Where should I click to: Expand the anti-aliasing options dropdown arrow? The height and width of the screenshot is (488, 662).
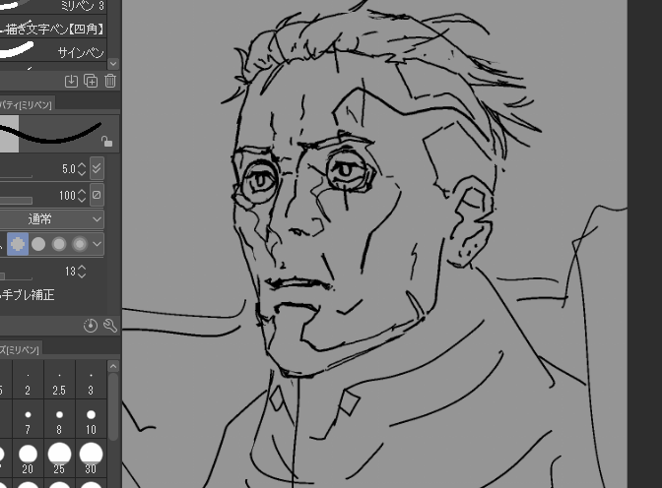pyautogui.click(x=98, y=244)
